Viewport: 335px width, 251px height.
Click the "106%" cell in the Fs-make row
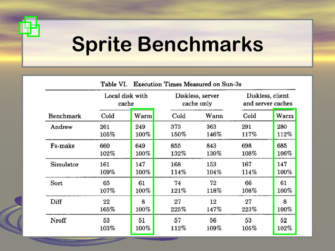[284, 153]
